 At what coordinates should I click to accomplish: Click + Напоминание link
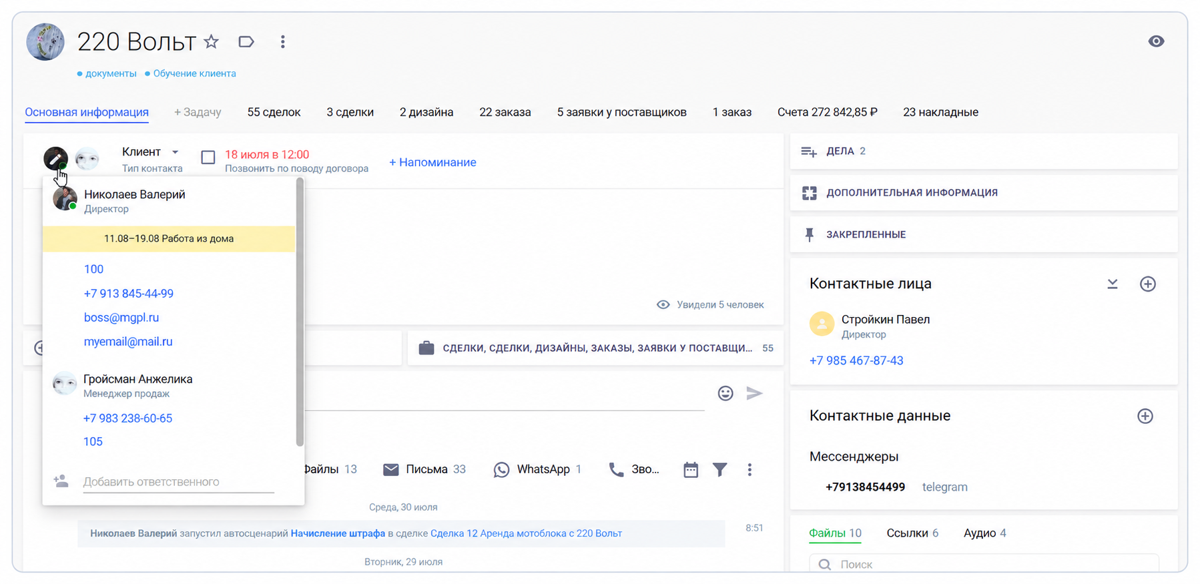pyautogui.click(x=432, y=162)
